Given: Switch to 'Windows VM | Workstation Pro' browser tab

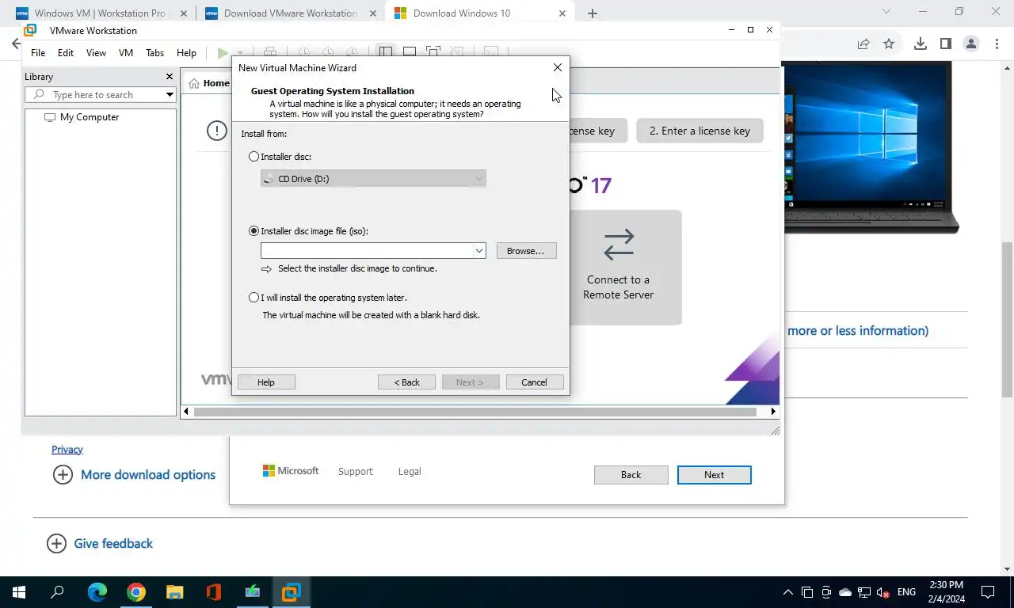Looking at the screenshot, I should pyautogui.click(x=99, y=13).
